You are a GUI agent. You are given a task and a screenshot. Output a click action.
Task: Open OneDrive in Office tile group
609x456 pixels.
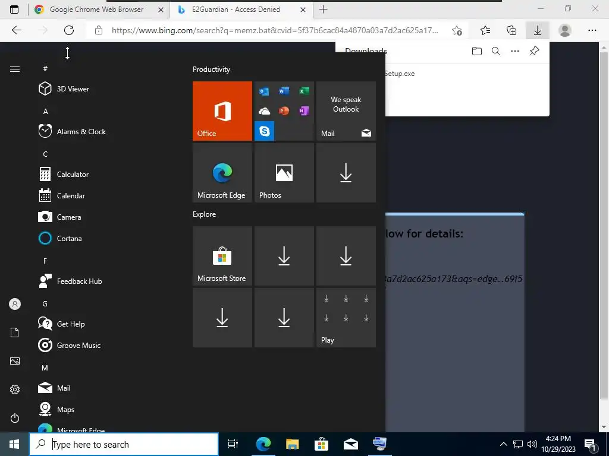(x=264, y=111)
